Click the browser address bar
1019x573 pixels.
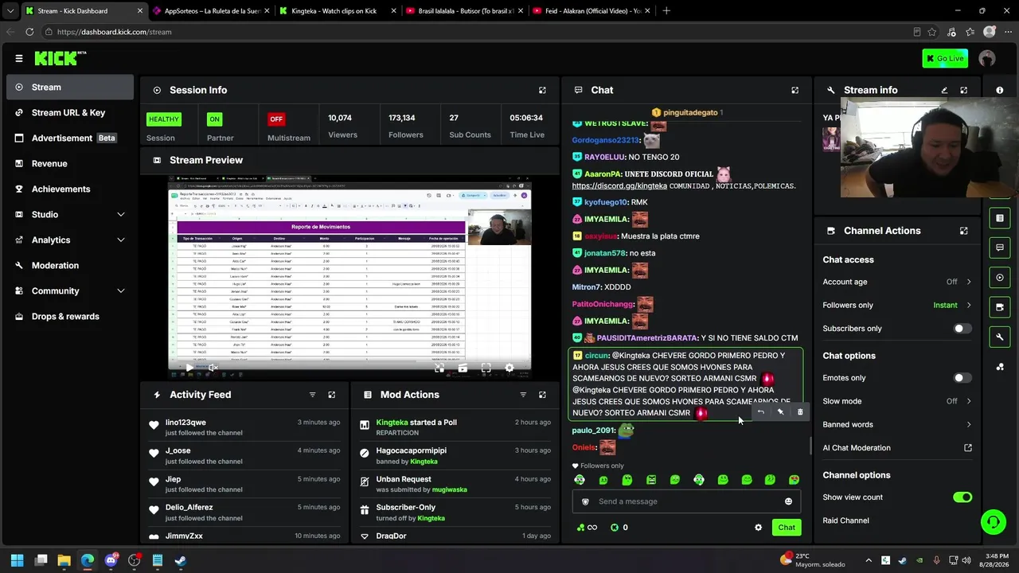point(478,32)
